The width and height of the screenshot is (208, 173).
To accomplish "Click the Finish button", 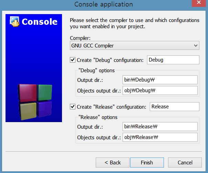I will point(147,163).
